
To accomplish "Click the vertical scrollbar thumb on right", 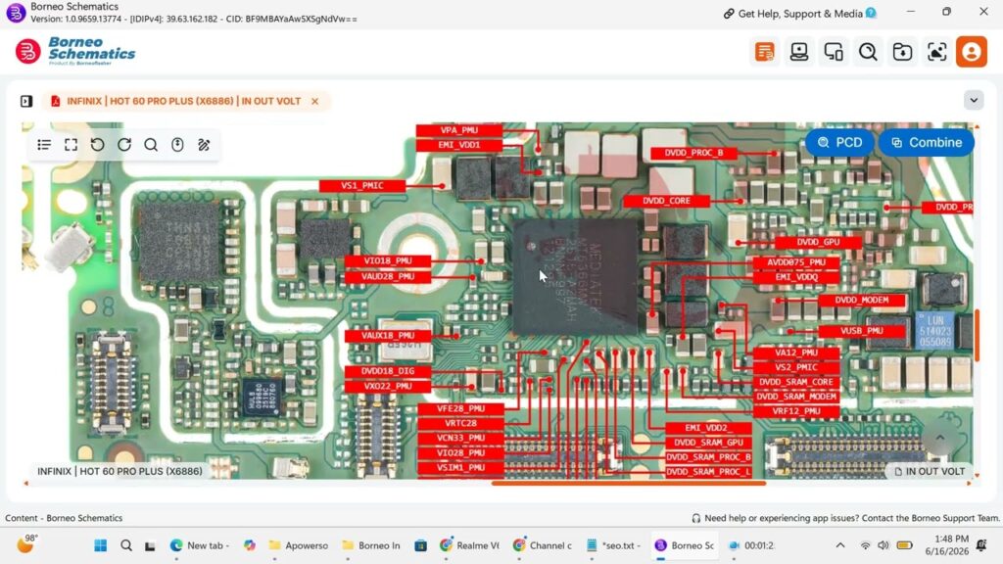I will point(977,335).
